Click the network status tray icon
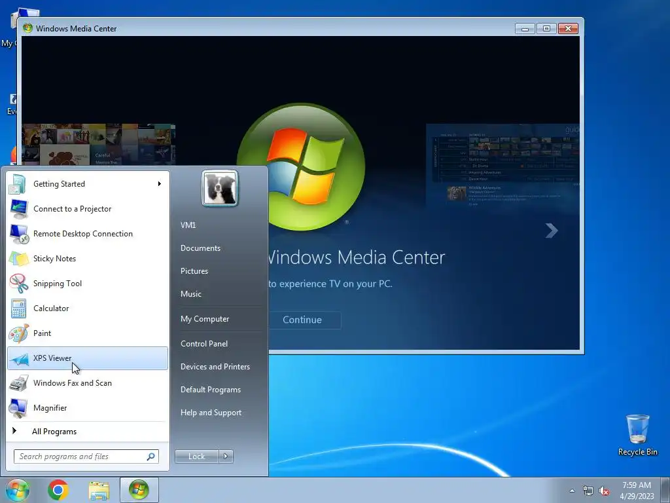Viewport: 670px width, 503px height. 588,491
